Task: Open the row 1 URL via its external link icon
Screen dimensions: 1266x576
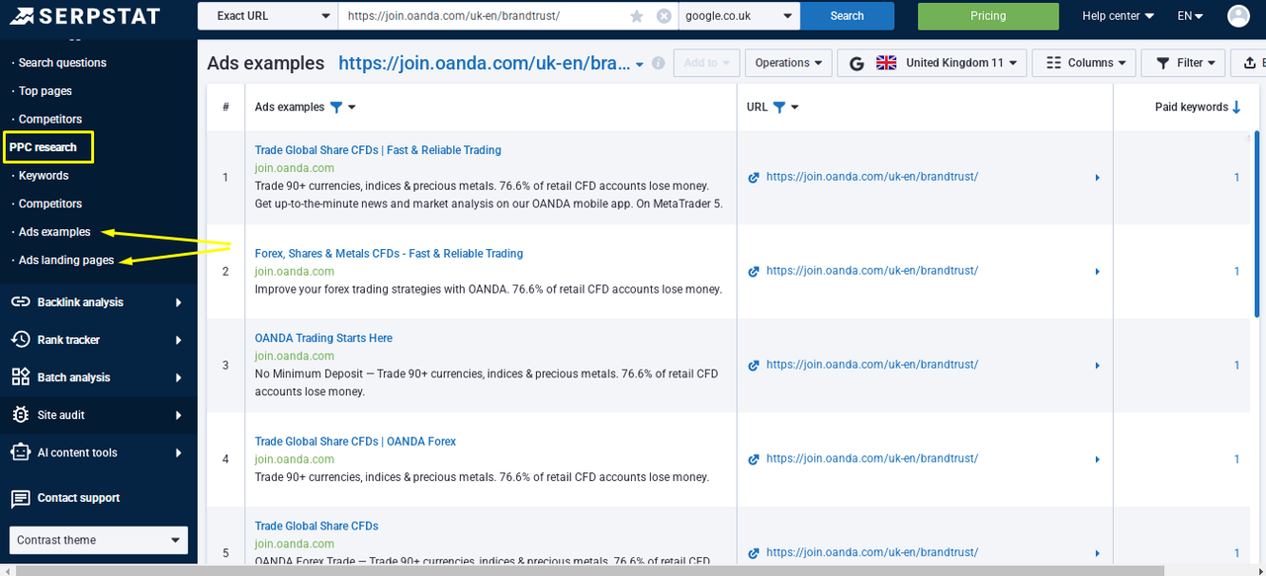Action: point(754,178)
